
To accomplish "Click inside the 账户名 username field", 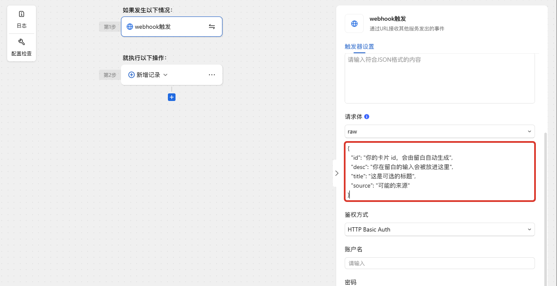I will (x=439, y=263).
